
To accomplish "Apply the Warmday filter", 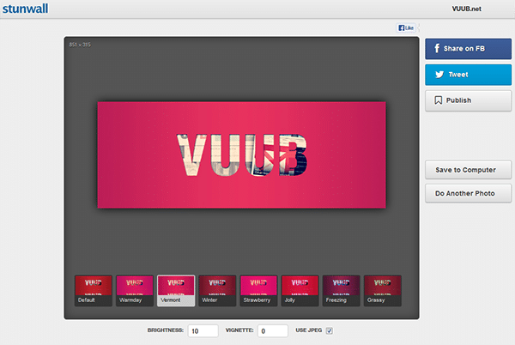I will 135,290.
